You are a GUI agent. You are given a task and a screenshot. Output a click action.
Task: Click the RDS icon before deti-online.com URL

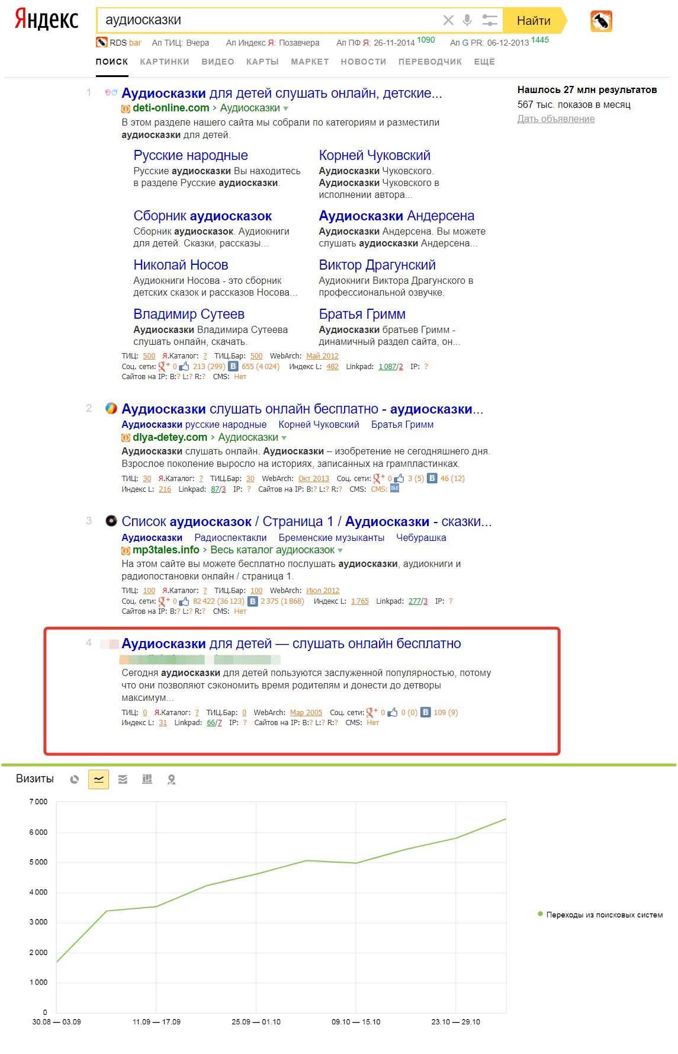pos(126,108)
